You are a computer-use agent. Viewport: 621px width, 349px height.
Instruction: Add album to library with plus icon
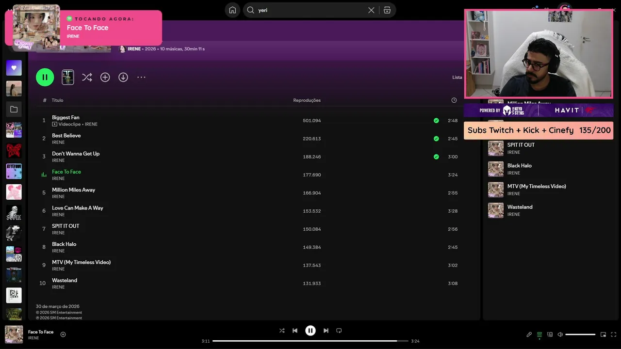pyautogui.click(x=105, y=77)
